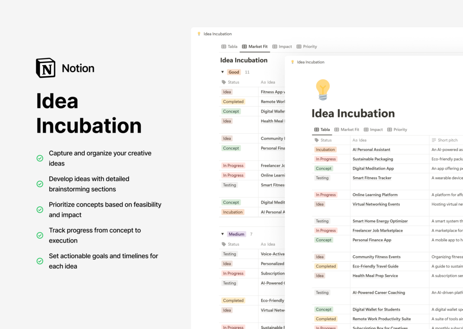Click the back window 'Idea Incubation' heading
The height and width of the screenshot is (329, 463).
click(x=244, y=60)
